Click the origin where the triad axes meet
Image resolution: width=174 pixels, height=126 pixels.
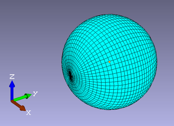[12, 100]
